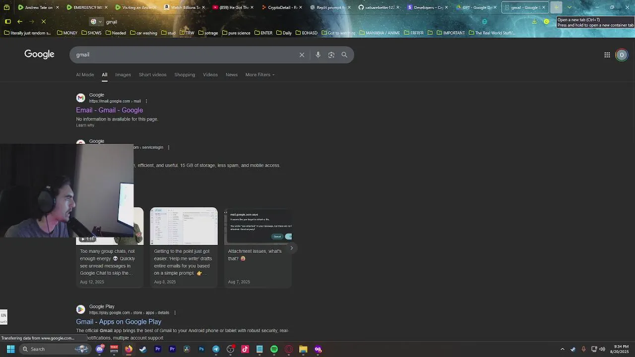Viewport: 635px width, 357px height.
Task: Open Discord from taskbar
Action: tap(100, 349)
